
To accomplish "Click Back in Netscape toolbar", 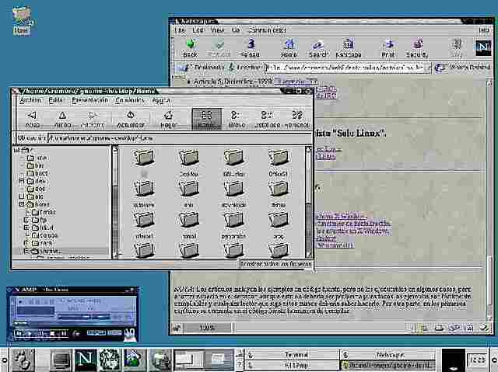I will tap(190, 48).
